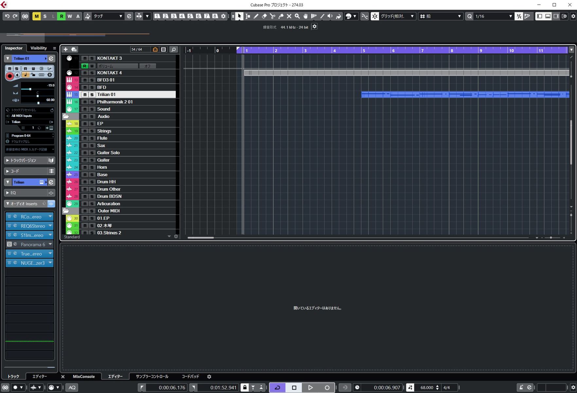The height and width of the screenshot is (393, 577).
Task: Open the lower zone tab setup gear
Action: [209, 377]
